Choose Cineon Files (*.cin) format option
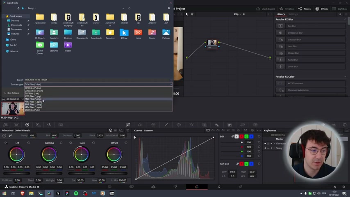 coord(34,91)
